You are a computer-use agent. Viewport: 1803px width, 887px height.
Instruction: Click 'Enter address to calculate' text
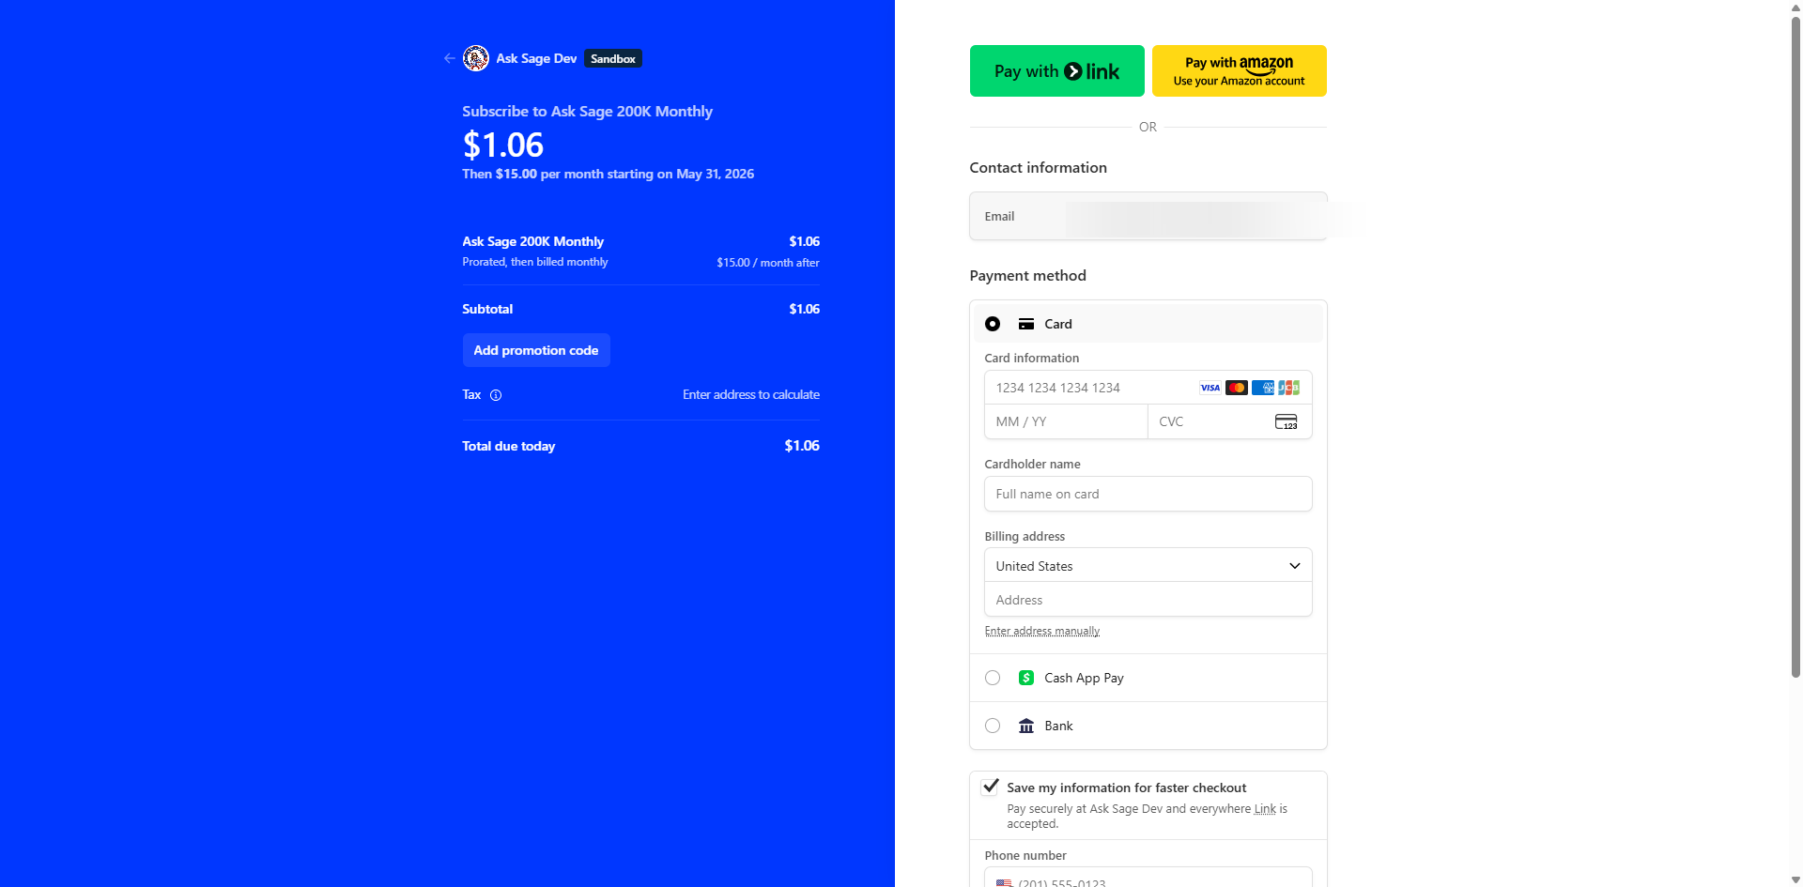point(751,395)
